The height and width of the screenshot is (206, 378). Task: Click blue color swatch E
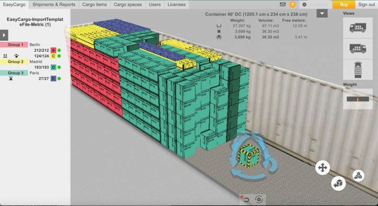[x=53, y=78]
